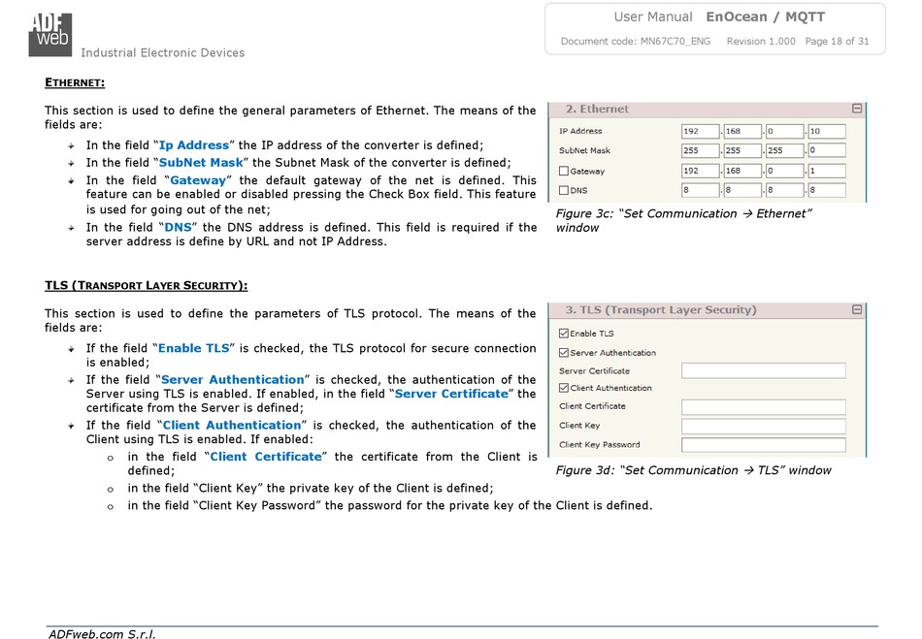Click the "SubNet Mask" label in the Ethernet panel

coord(584,150)
